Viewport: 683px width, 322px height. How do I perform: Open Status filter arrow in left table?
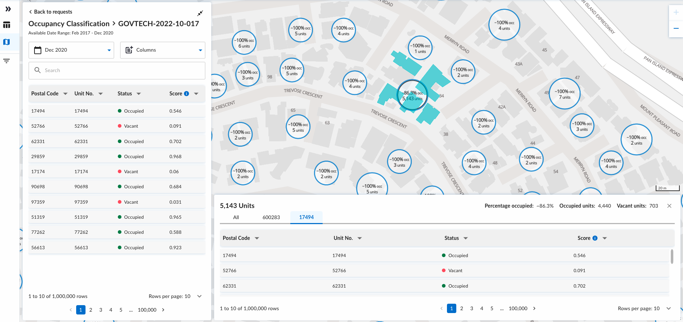(139, 94)
